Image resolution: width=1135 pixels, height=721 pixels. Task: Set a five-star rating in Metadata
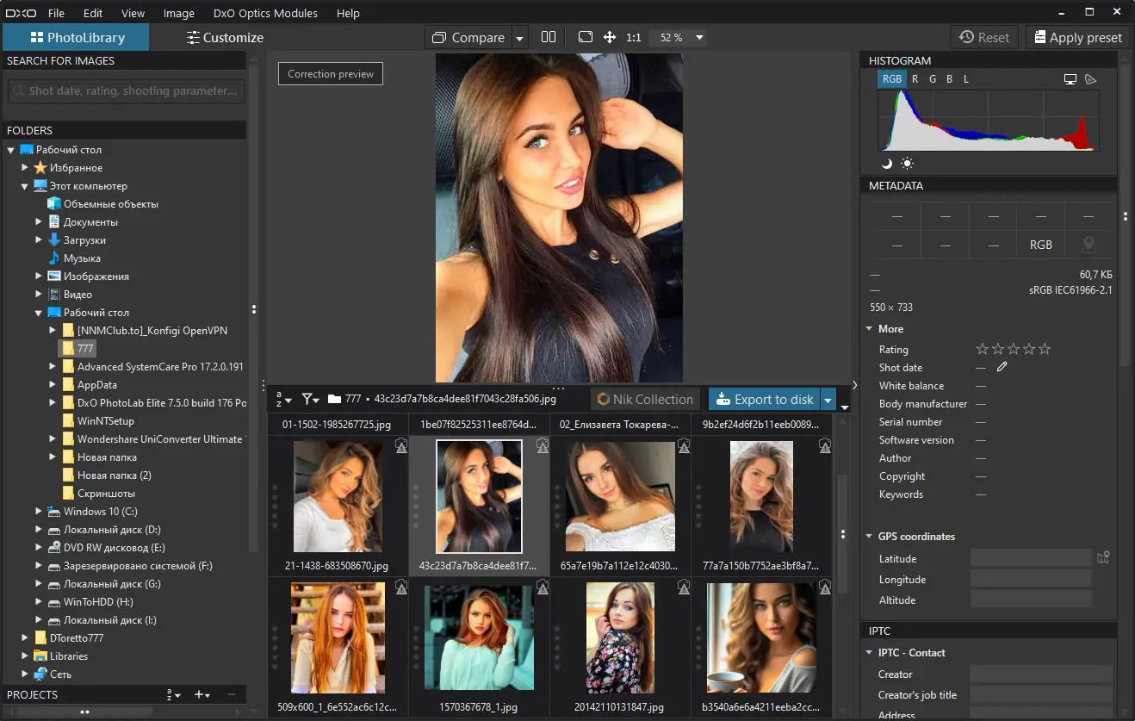pos(1044,349)
